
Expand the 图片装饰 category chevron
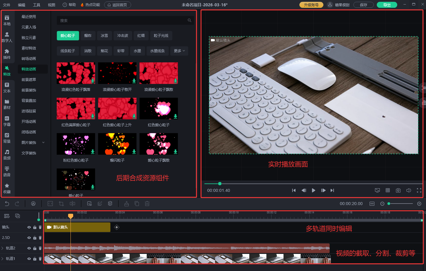point(43,143)
